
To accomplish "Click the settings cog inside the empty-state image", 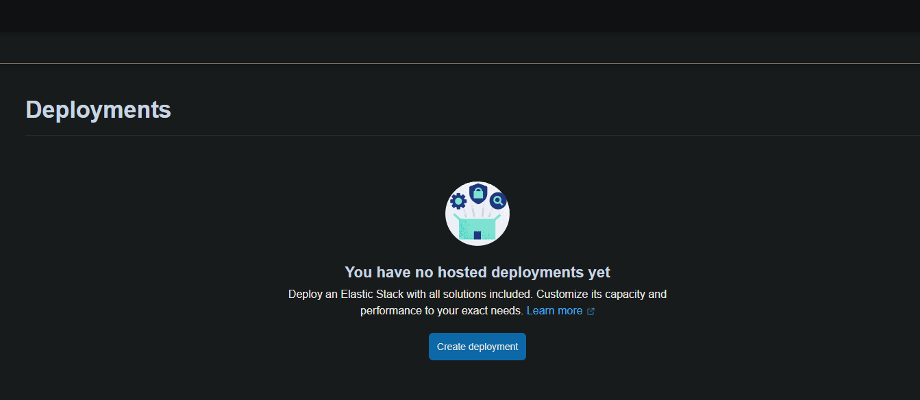I will click(458, 201).
